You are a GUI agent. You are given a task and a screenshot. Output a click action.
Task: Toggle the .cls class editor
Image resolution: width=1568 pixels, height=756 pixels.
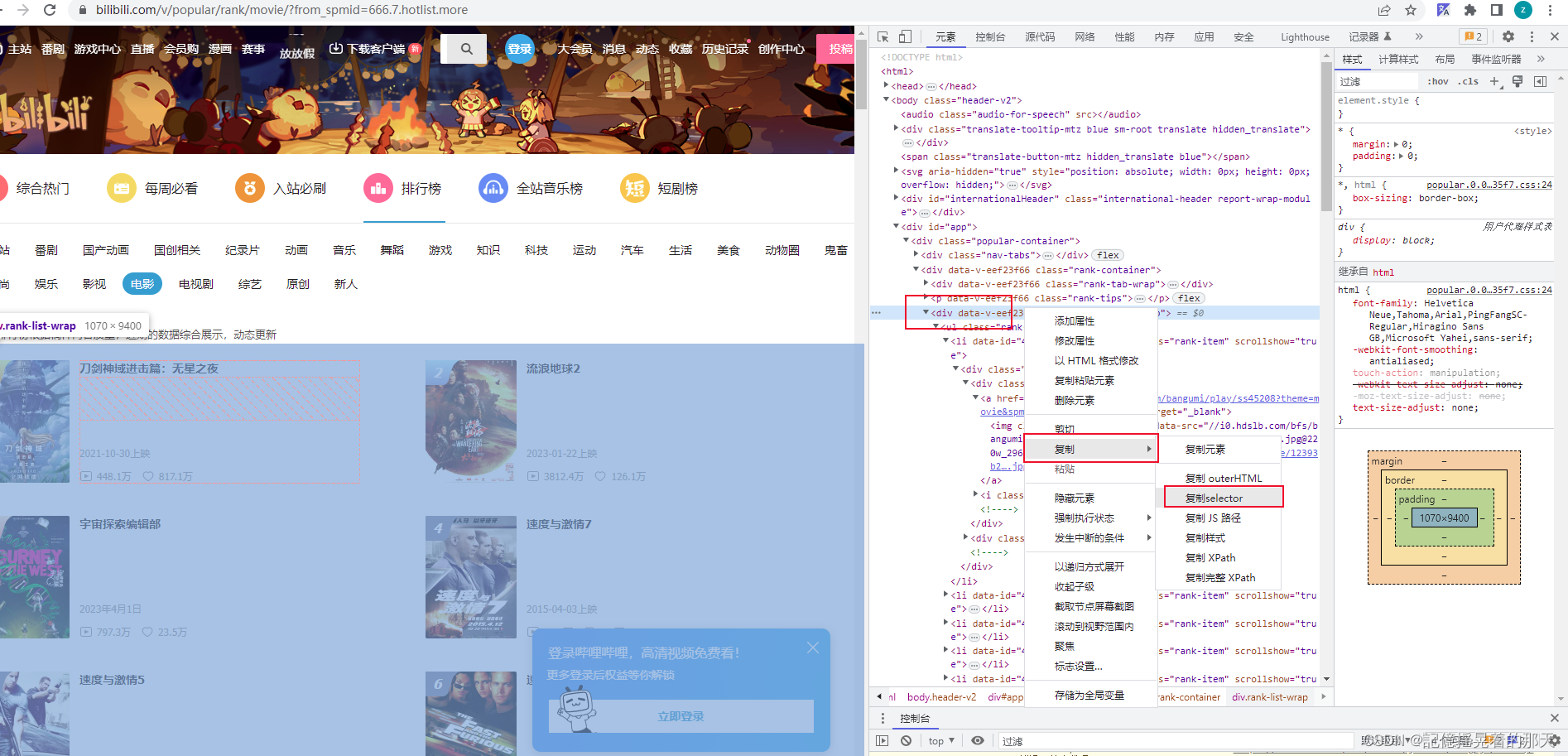click(x=1469, y=81)
